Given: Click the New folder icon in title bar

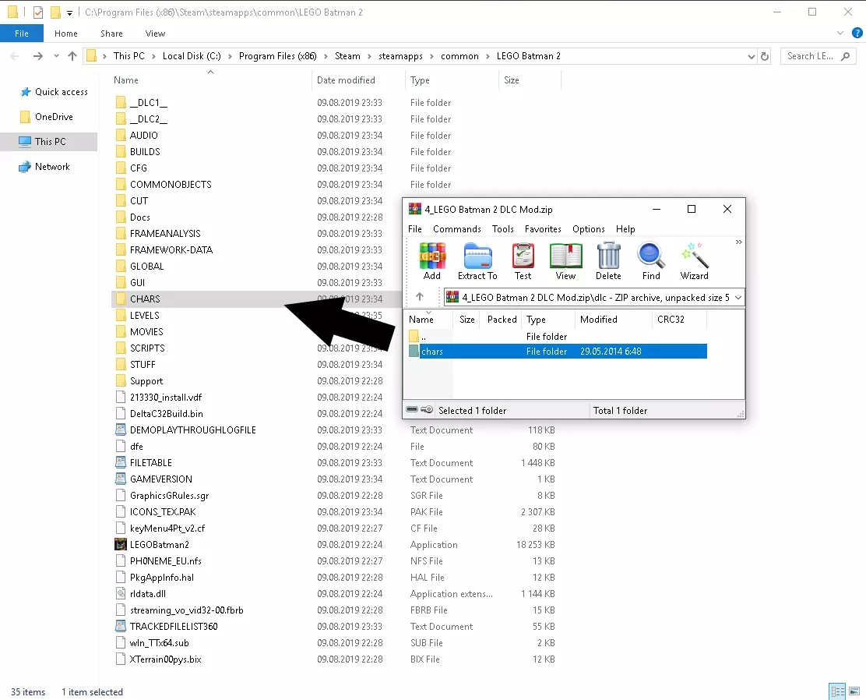Looking at the screenshot, I should 55,12.
